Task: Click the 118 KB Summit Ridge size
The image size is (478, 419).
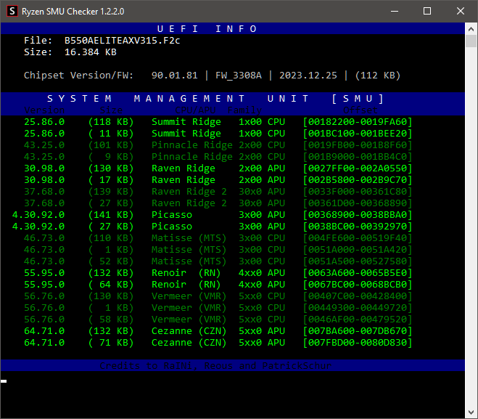Action: [111, 122]
